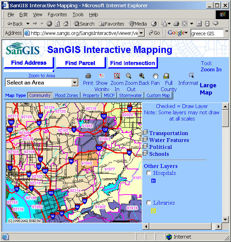Open the Back button history dropdown arrow
This screenshot has width=231, height=242.
pyautogui.click(x=28, y=24)
